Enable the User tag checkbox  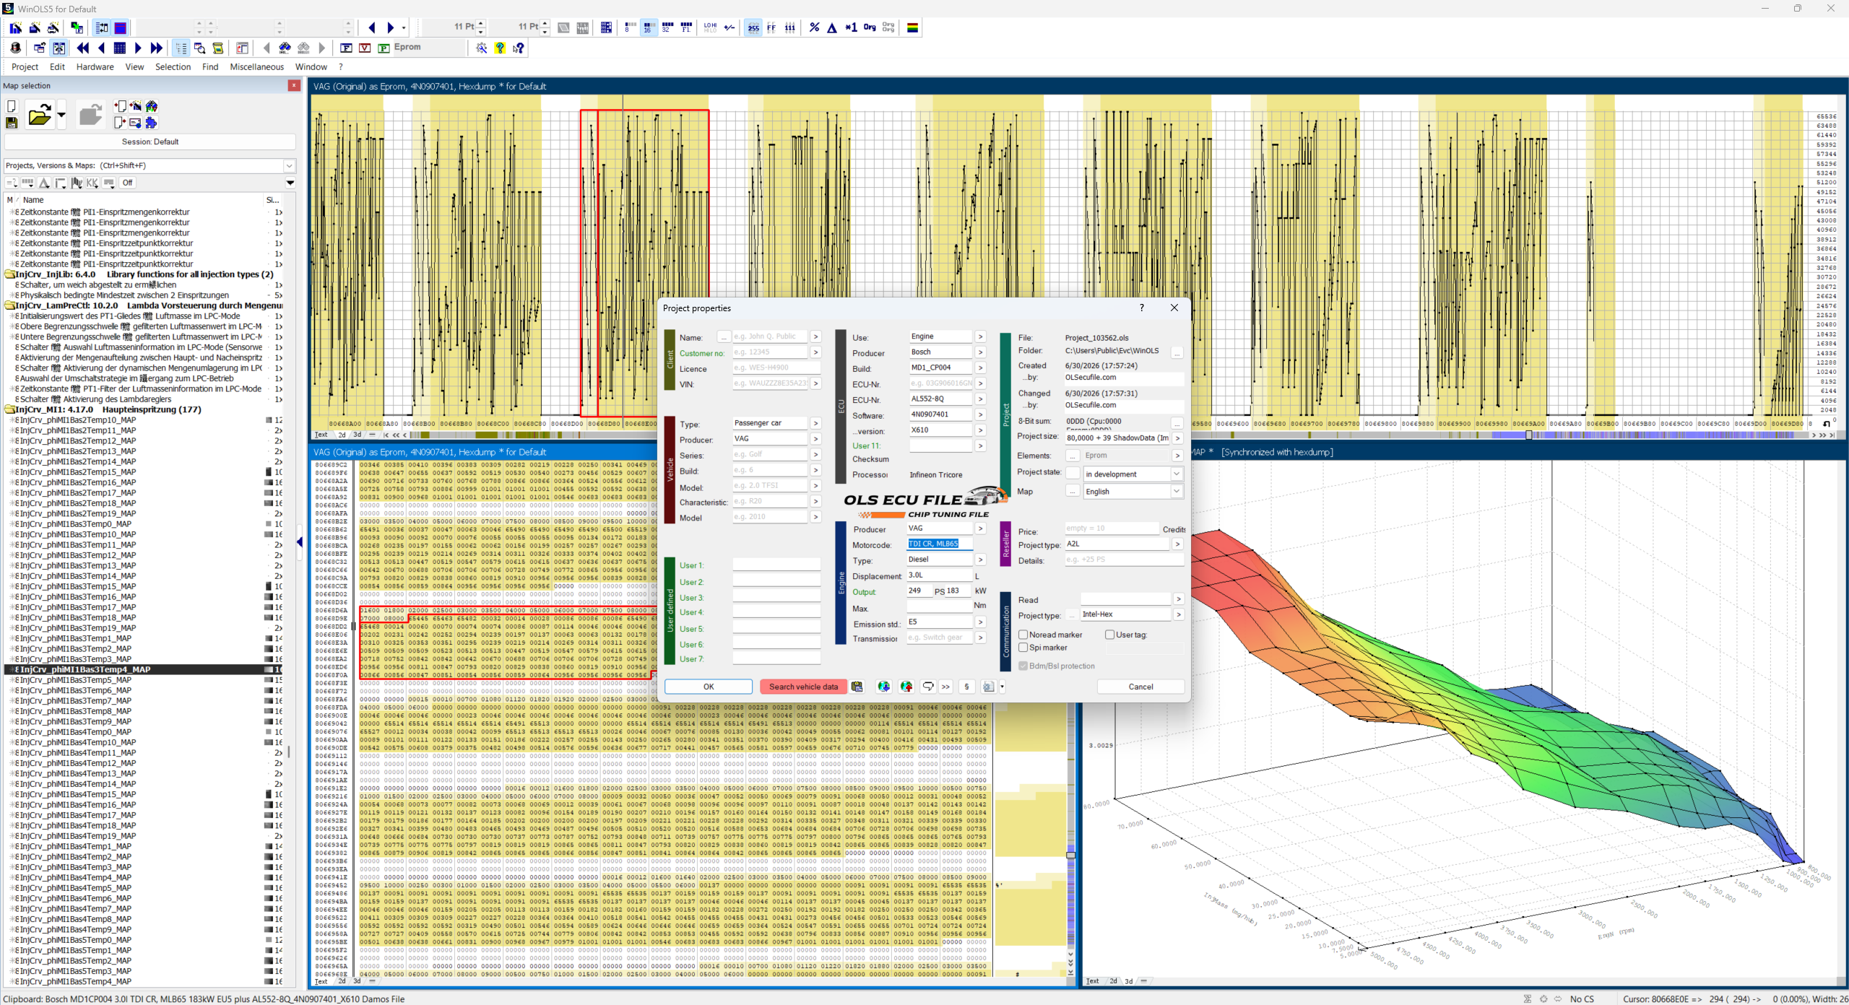coord(1110,635)
